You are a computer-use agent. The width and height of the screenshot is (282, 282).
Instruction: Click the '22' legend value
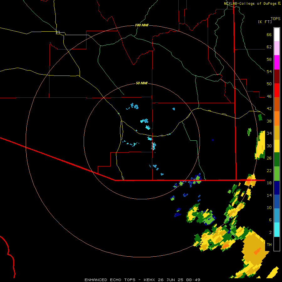[269, 171]
